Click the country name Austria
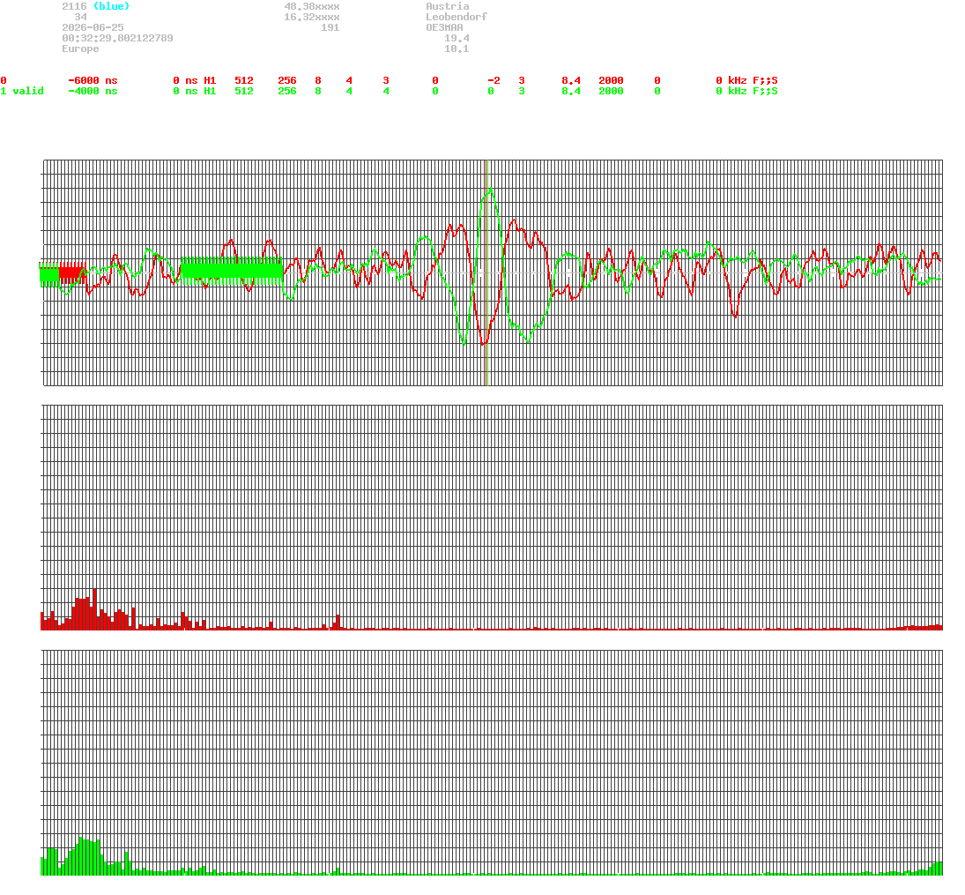 coord(448,6)
